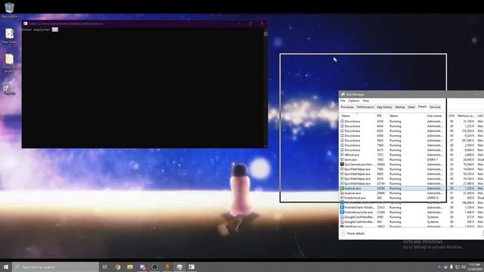Select the FortniteLauncher.exe process name

pos(358,212)
